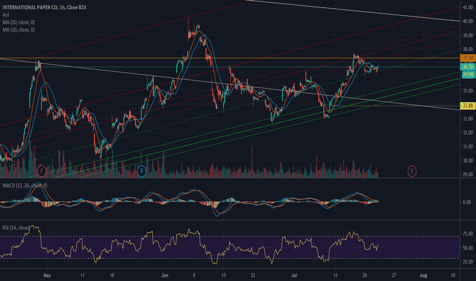Viewport: 476px width, 281px height.
Task: Click the 39.00 price axis value
Action: tap(468, 35)
